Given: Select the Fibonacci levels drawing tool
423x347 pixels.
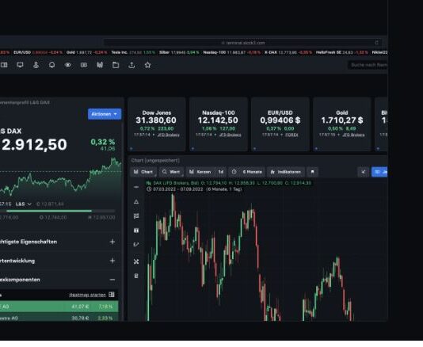Looking at the screenshot, I should click(136, 215).
